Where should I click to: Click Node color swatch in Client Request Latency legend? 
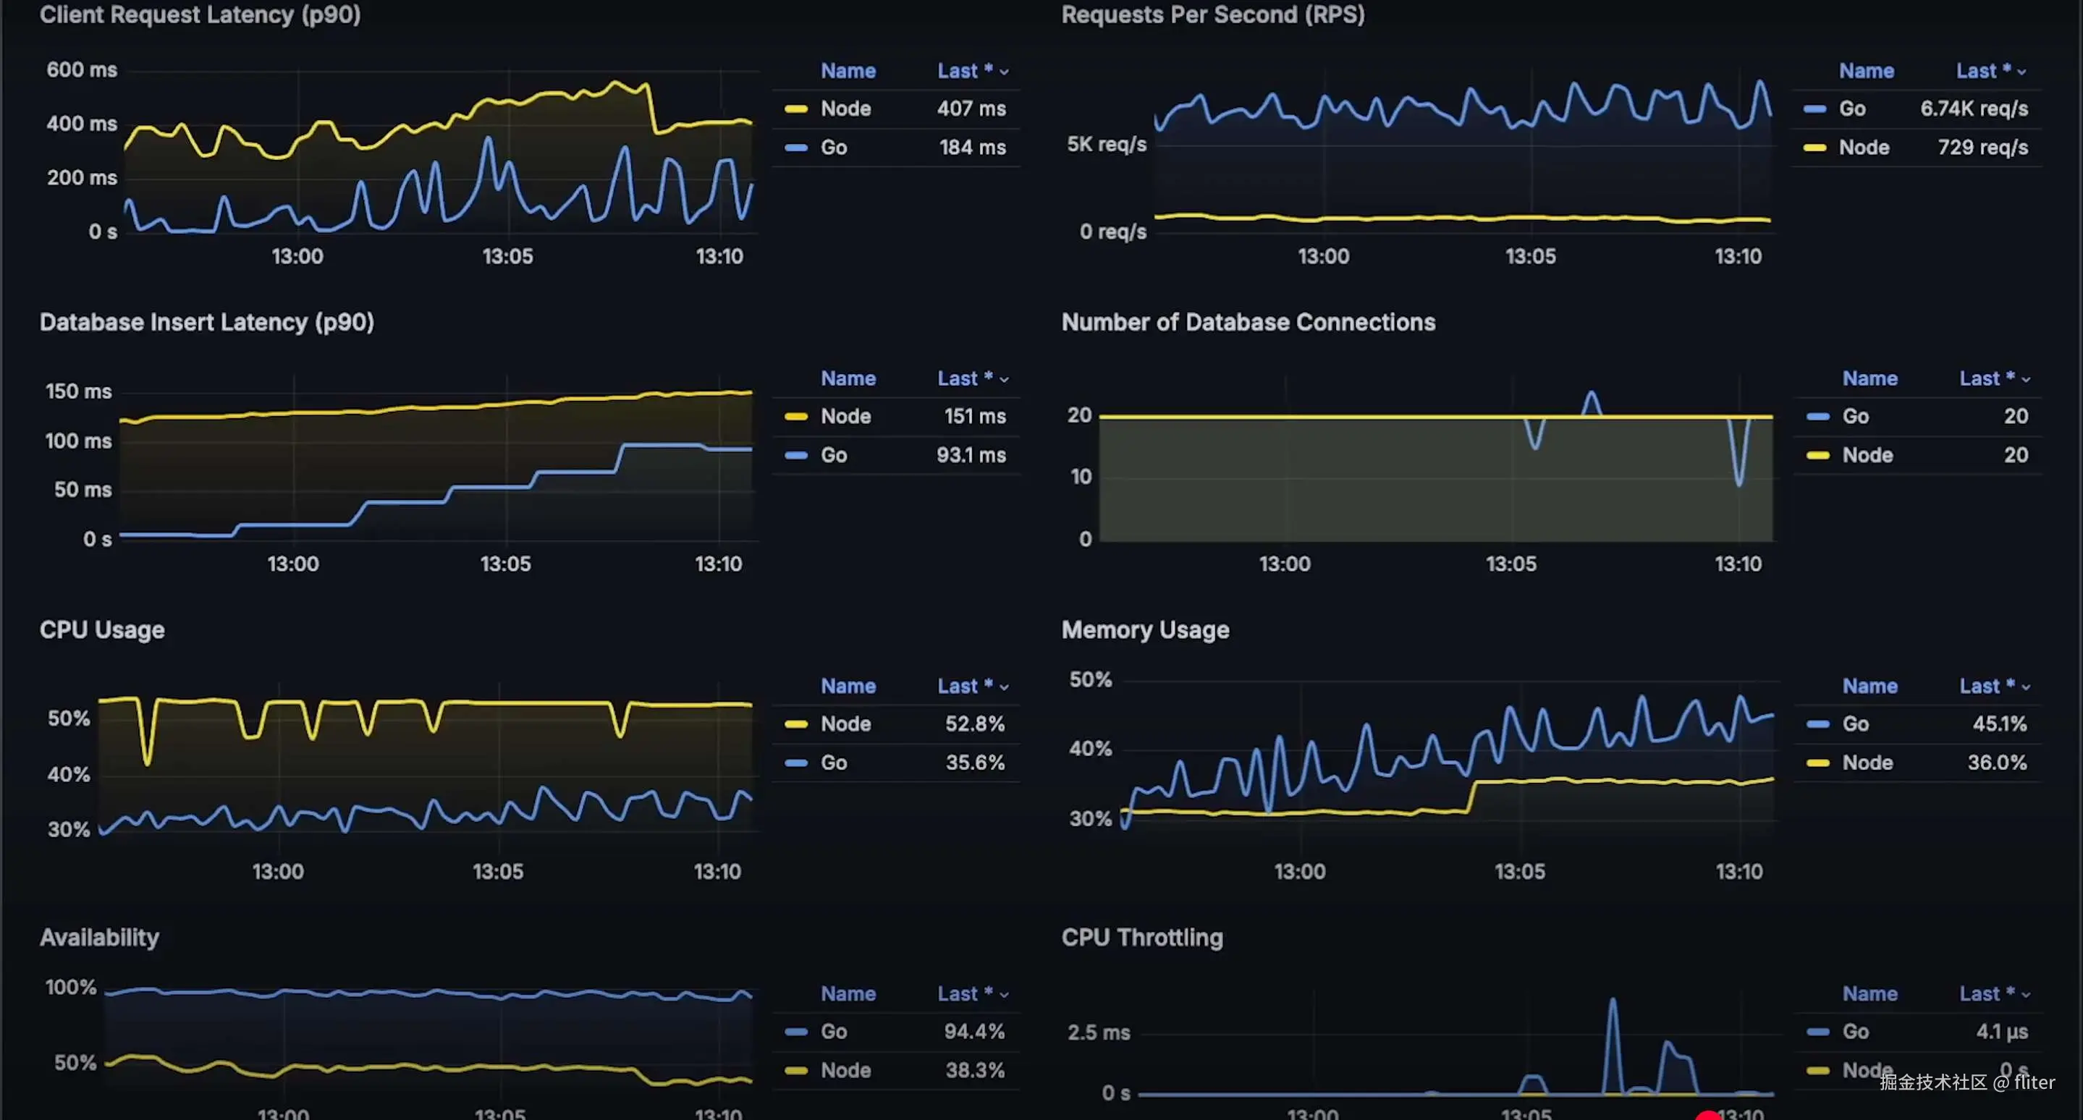[795, 109]
